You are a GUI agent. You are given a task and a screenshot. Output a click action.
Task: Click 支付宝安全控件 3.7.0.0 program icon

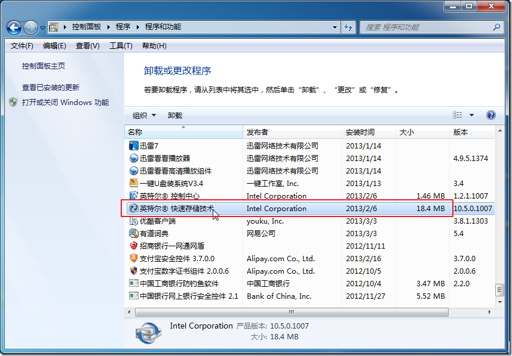(134, 259)
